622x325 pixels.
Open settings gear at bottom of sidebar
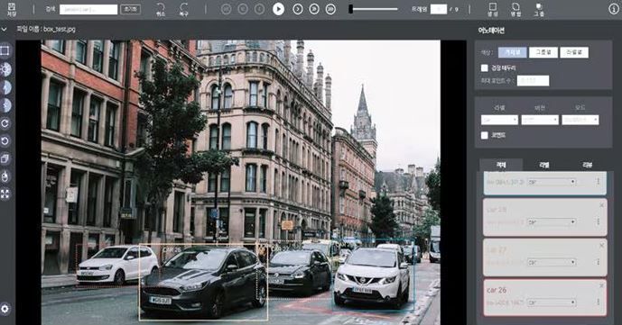[5, 309]
